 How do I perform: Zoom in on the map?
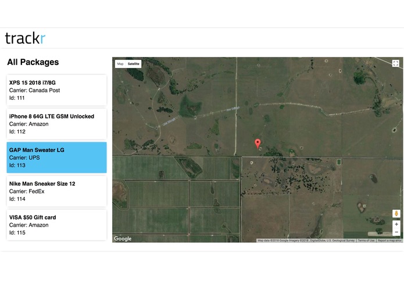396,224
